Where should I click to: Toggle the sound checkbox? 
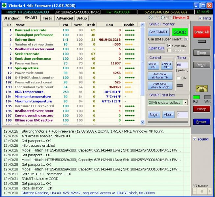point(194,139)
